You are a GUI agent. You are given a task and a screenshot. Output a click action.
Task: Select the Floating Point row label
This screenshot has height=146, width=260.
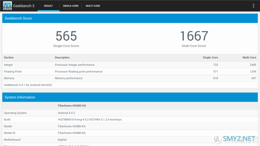click(13, 71)
